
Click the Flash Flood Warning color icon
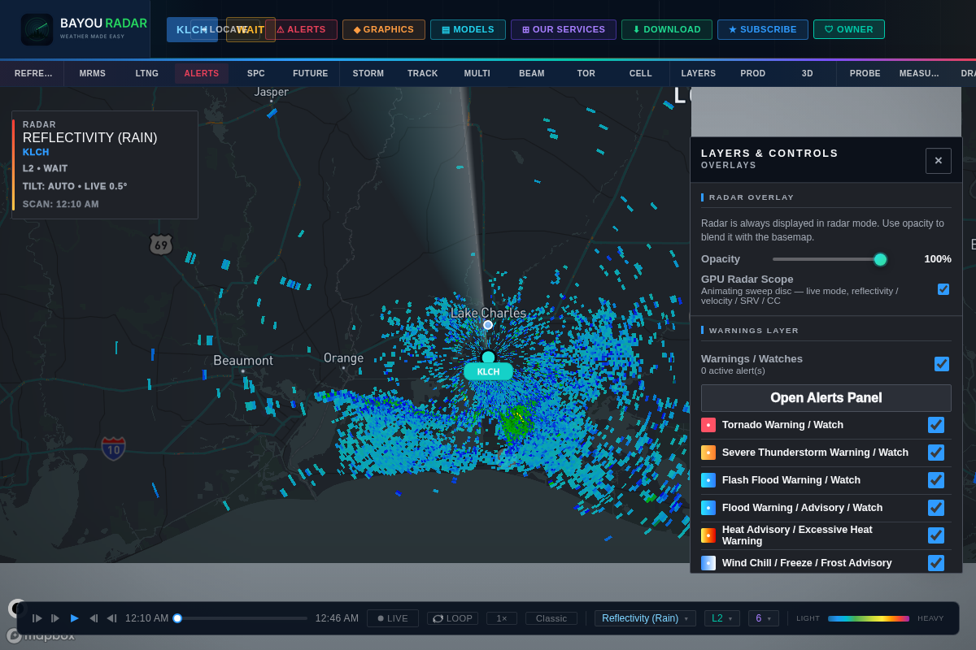708,480
